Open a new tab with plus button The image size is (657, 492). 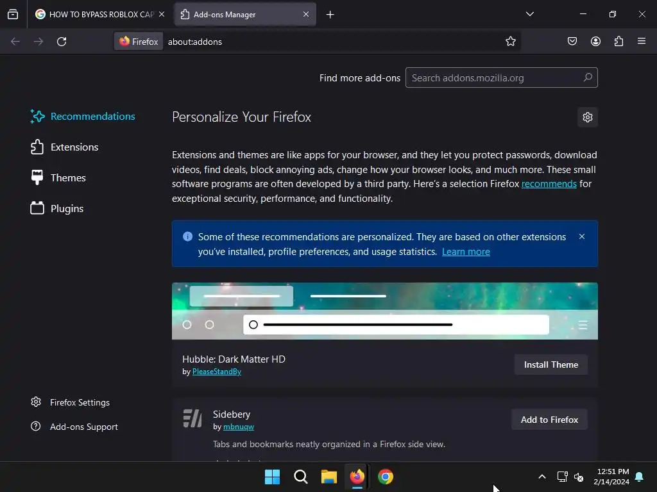330,15
